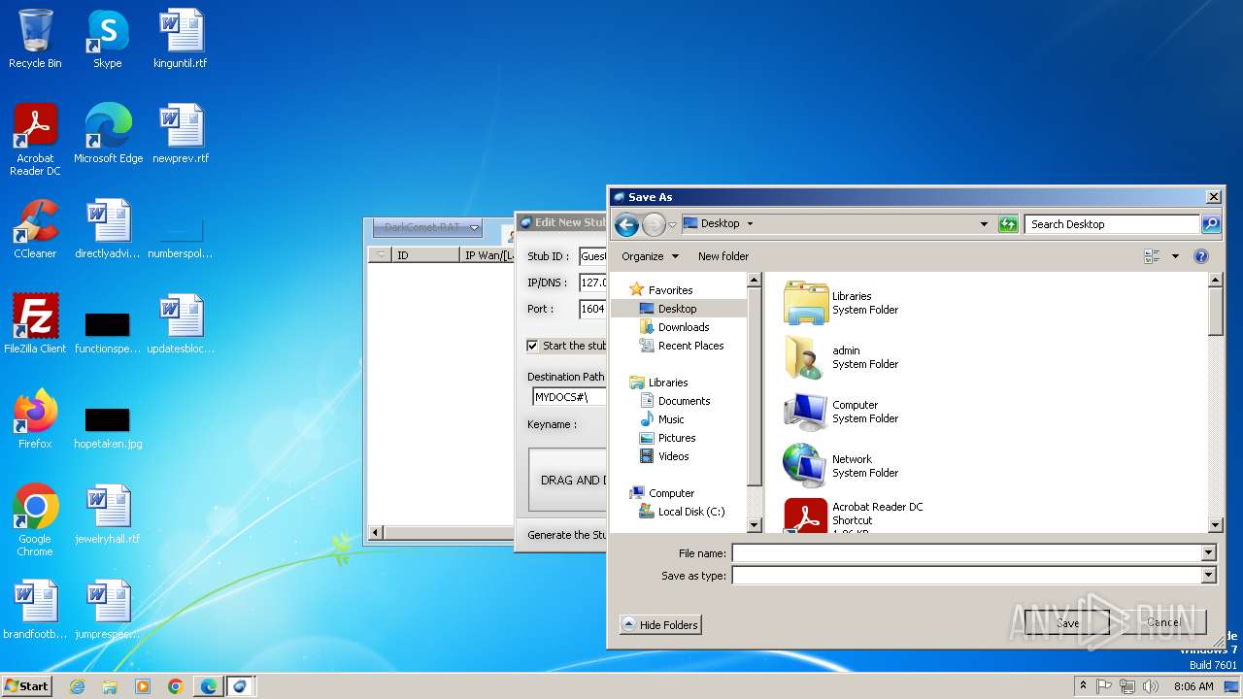Click Hide Folders button

click(660, 625)
